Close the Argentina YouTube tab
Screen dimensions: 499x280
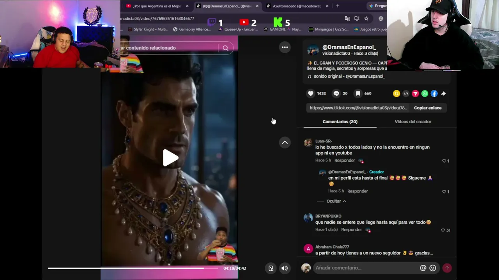pyautogui.click(x=187, y=6)
